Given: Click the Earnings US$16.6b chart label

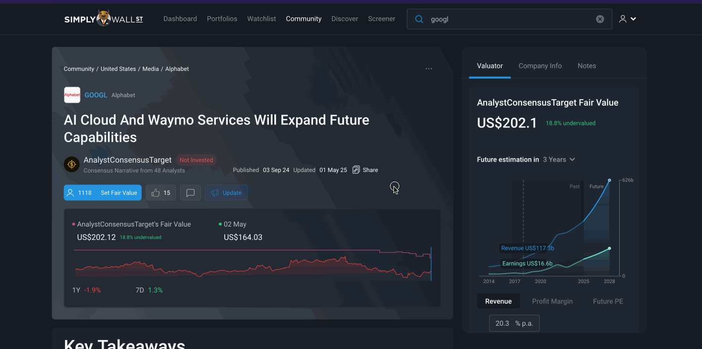Looking at the screenshot, I should click(x=527, y=264).
